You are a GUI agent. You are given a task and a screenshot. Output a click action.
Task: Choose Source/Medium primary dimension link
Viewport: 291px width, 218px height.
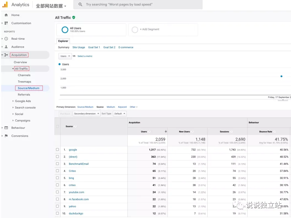pos(85,107)
